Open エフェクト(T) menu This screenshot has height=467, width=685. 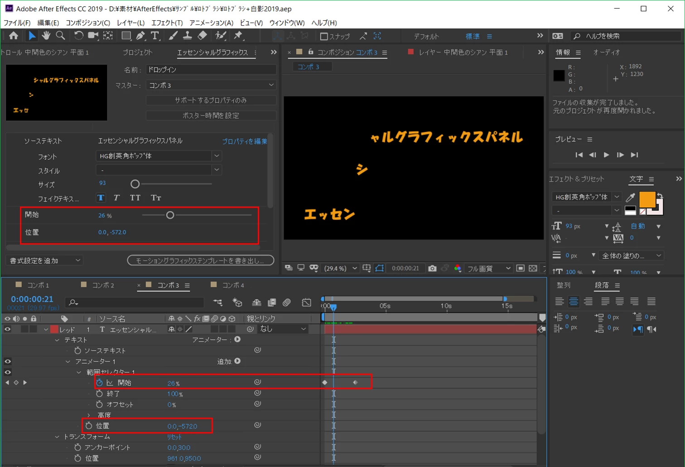click(167, 23)
